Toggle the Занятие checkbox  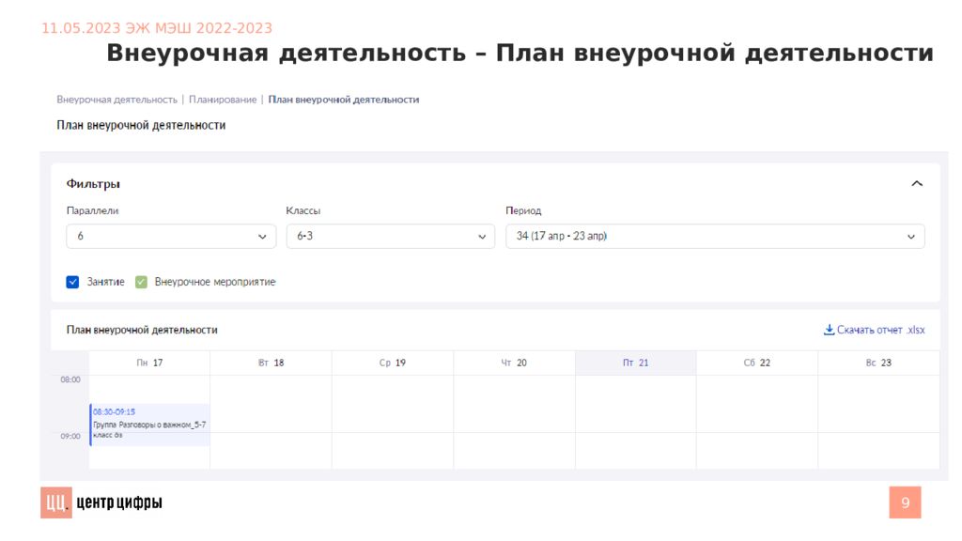tap(72, 282)
